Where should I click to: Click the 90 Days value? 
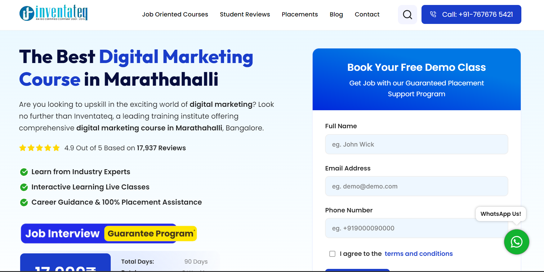[x=196, y=261]
